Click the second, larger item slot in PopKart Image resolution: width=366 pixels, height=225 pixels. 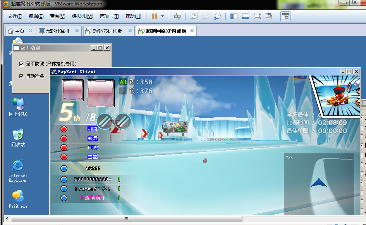(101, 93)
